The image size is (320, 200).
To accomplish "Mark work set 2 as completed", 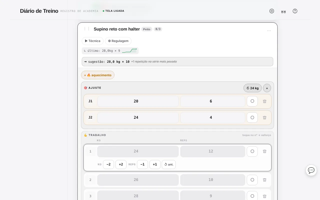I will (x=252, y=180).
